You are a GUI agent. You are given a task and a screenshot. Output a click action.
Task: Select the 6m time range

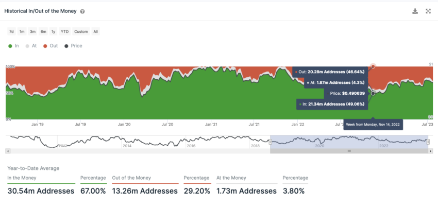tap(43, 31)
